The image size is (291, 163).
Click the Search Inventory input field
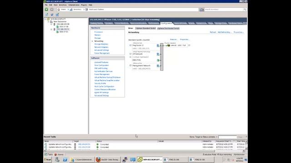click(223, 10)
